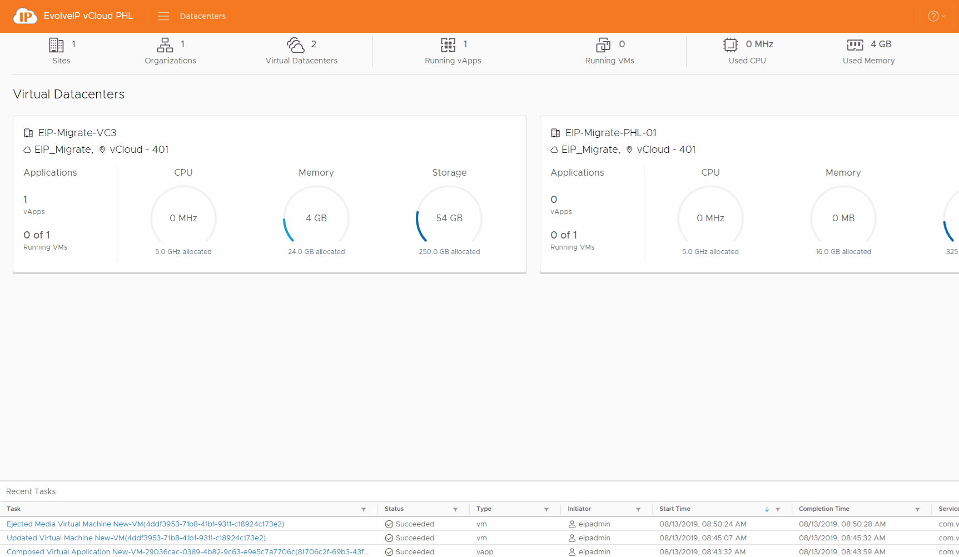Click the Running VMs icon
Viewport: 959px width, 557px height.
tap(603, 44)
